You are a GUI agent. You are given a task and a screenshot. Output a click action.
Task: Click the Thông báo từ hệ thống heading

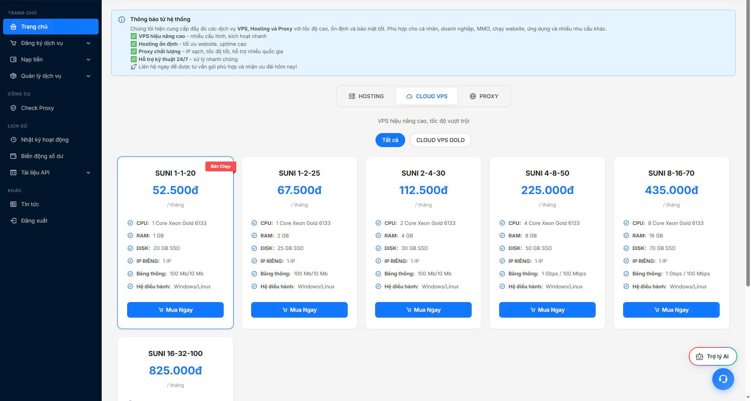tap(160, 19)
